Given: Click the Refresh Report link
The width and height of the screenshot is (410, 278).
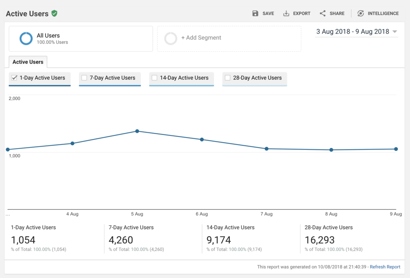Looking at the screenshot, I should (385, 267).
